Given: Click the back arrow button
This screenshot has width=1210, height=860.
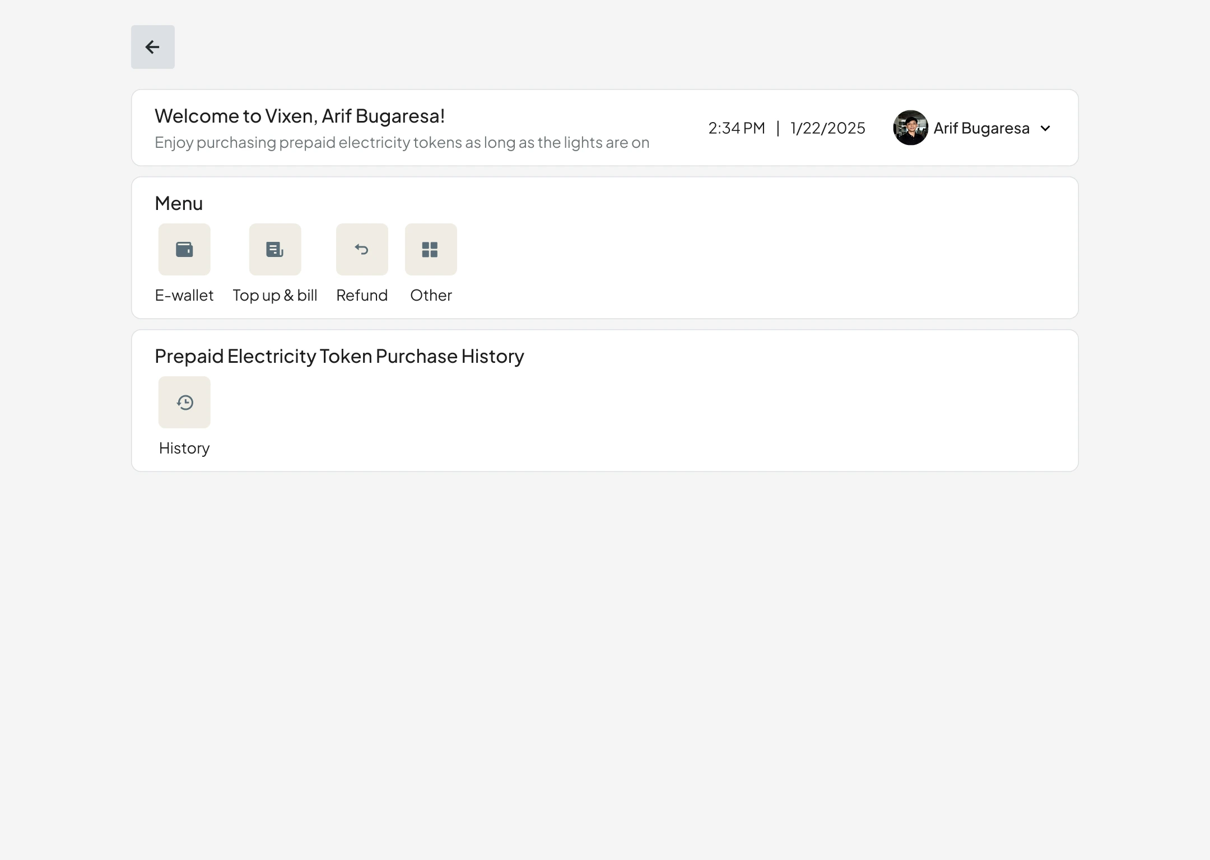Looking at the screenshot, I should pos(152,47).
